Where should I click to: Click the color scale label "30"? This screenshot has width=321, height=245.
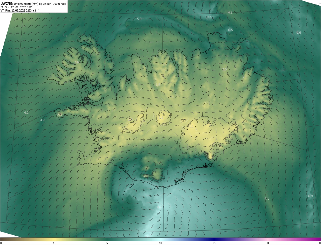click(267, 243)
